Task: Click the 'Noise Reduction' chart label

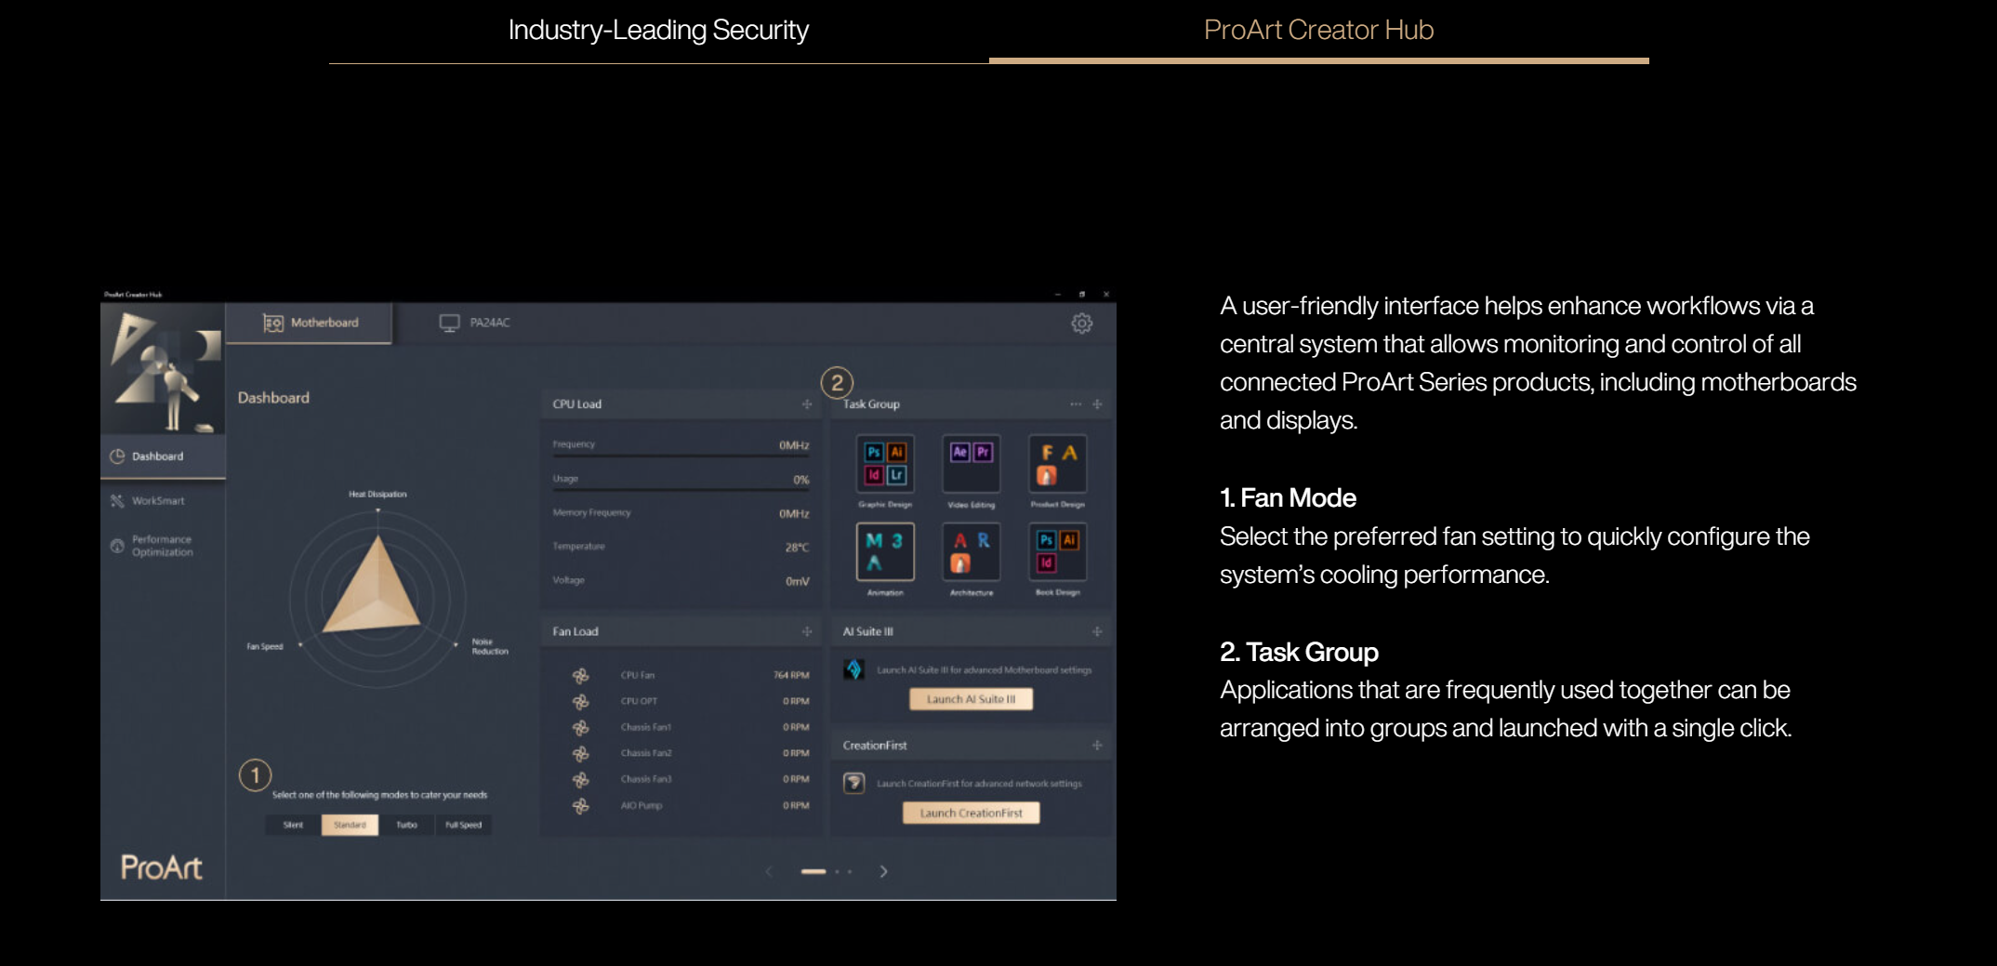Action: (x=489, y=646)
